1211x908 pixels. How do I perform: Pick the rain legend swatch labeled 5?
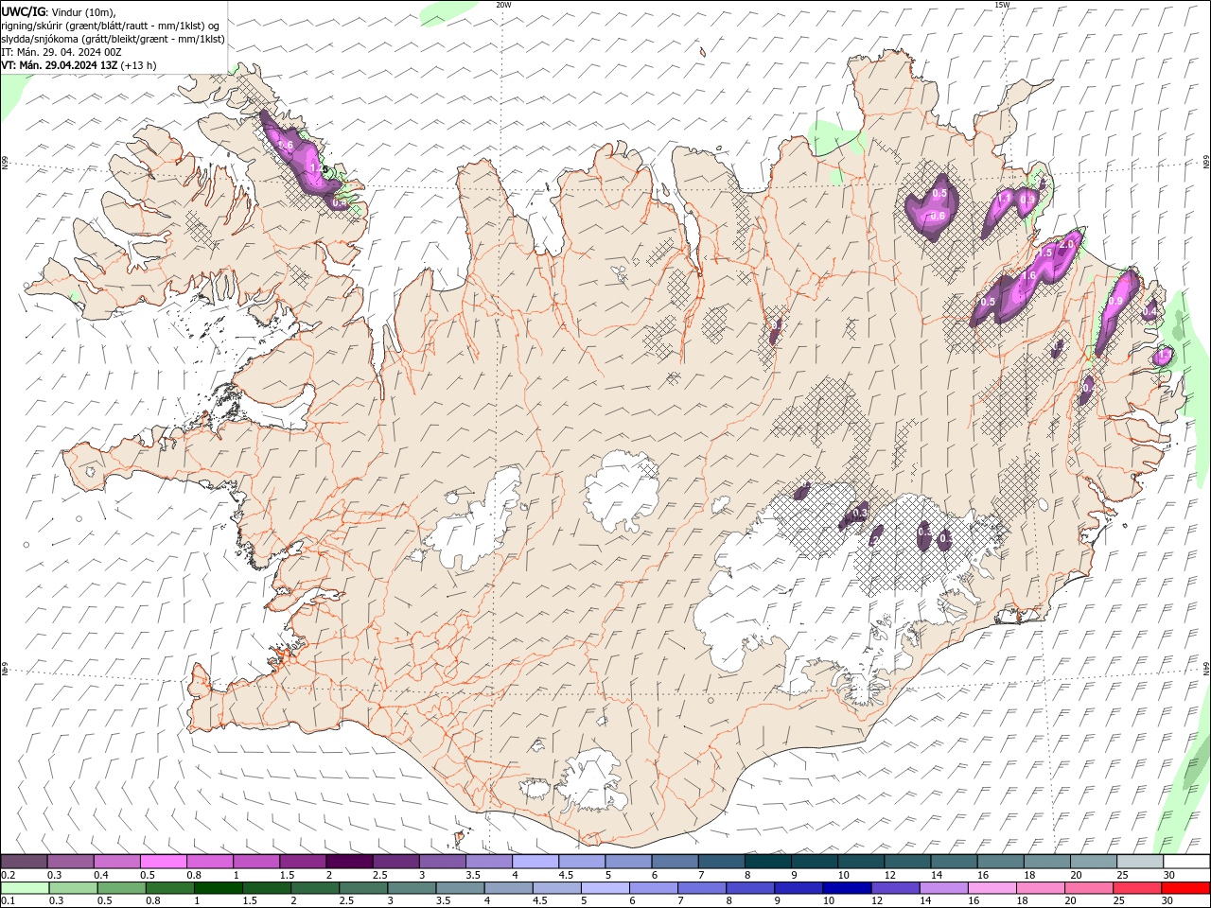(x=605, y=888)
